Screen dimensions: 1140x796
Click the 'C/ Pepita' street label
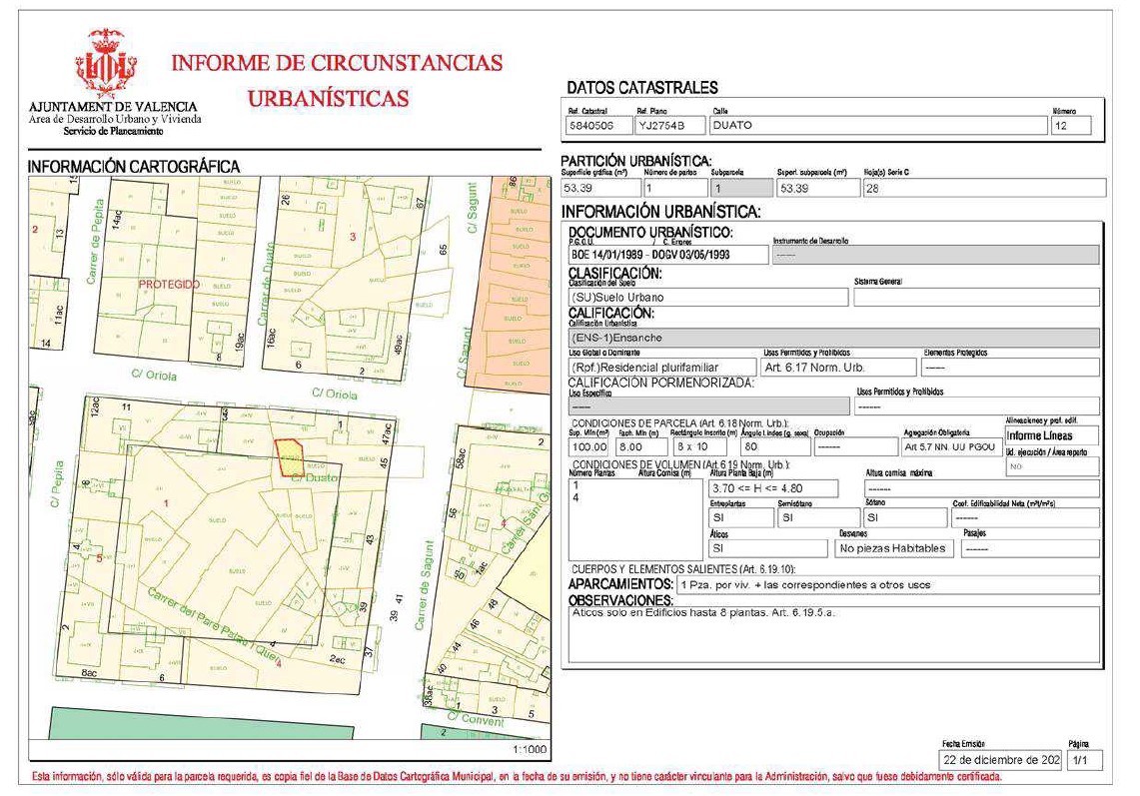(57, 484)
